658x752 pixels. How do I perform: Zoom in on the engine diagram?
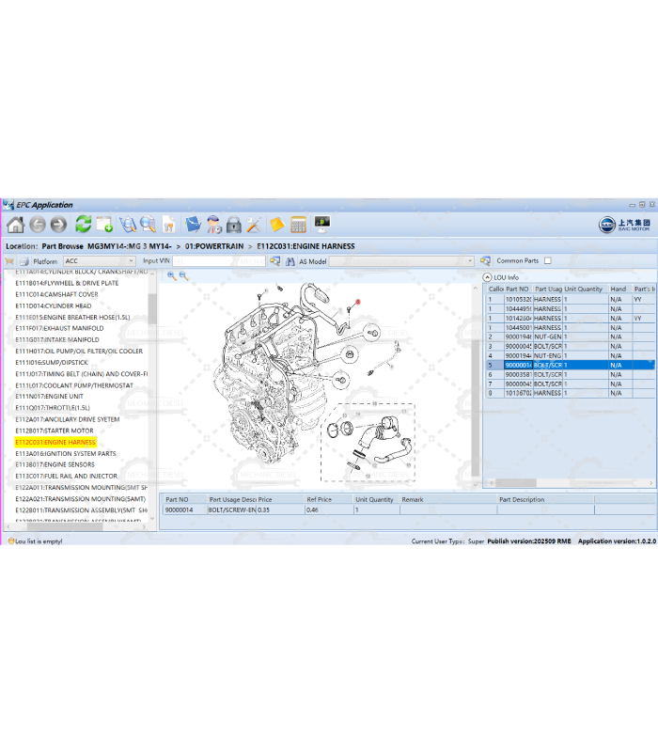click(171, 276)
